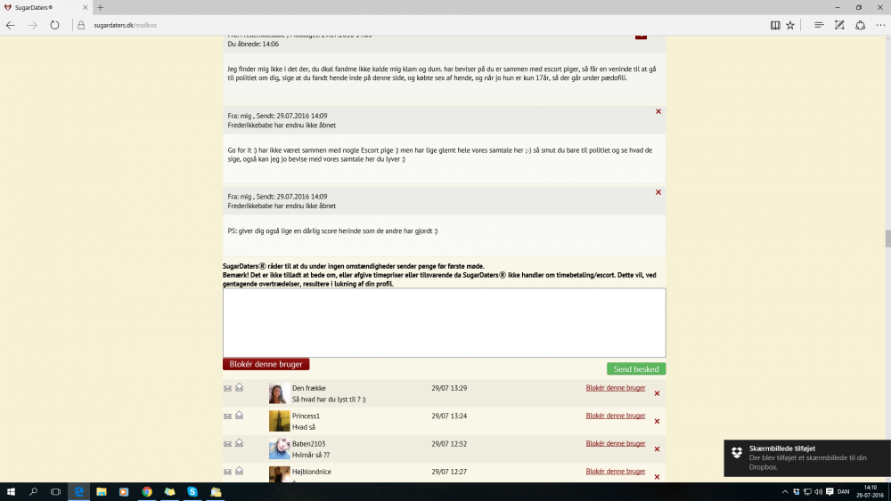Go back to the previous page
This screenshot has height=501, width=891.
tap(11, 25)
